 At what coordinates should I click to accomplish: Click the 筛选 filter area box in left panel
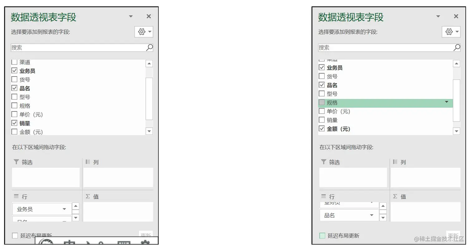(x=46, y=177)
